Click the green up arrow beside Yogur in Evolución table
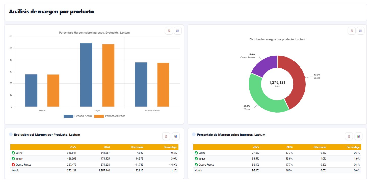371x183 pixels. (13, 159)
